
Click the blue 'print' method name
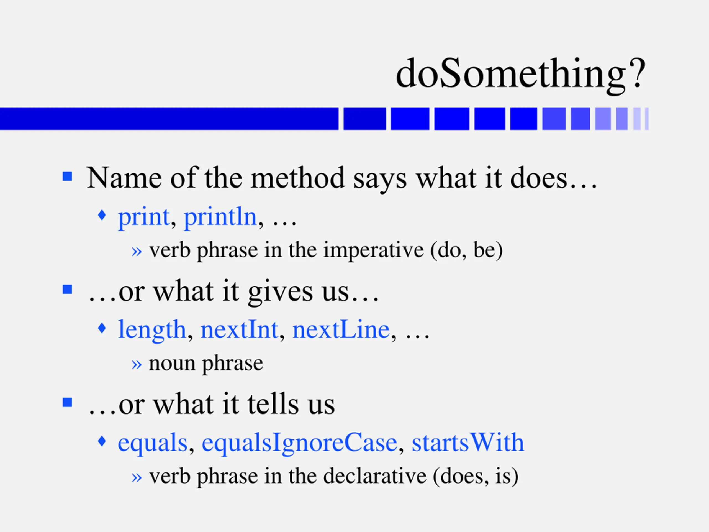(x=143, y=218)
